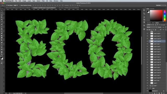Hide the Background layer eye

tap(147, 91)
